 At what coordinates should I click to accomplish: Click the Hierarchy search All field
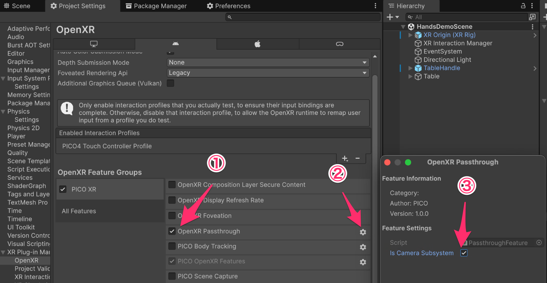pyautogui.click(x=467, y=17)
